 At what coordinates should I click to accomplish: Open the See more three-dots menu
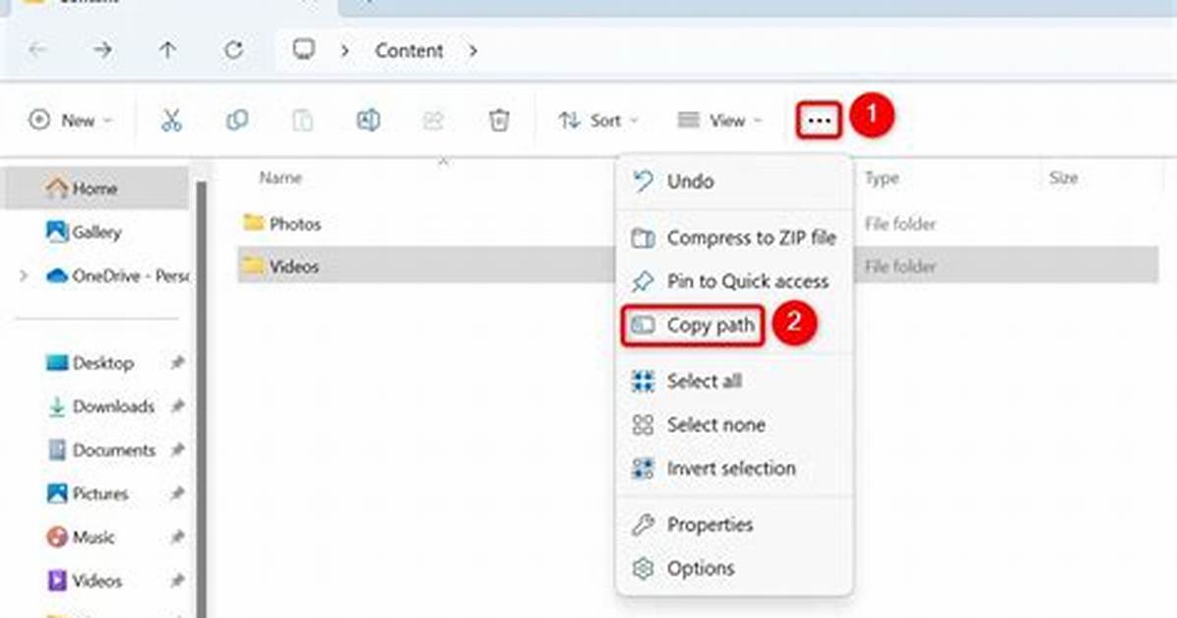click(818, 120)
